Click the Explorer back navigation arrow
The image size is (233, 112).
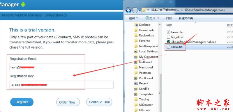(128, 10)
